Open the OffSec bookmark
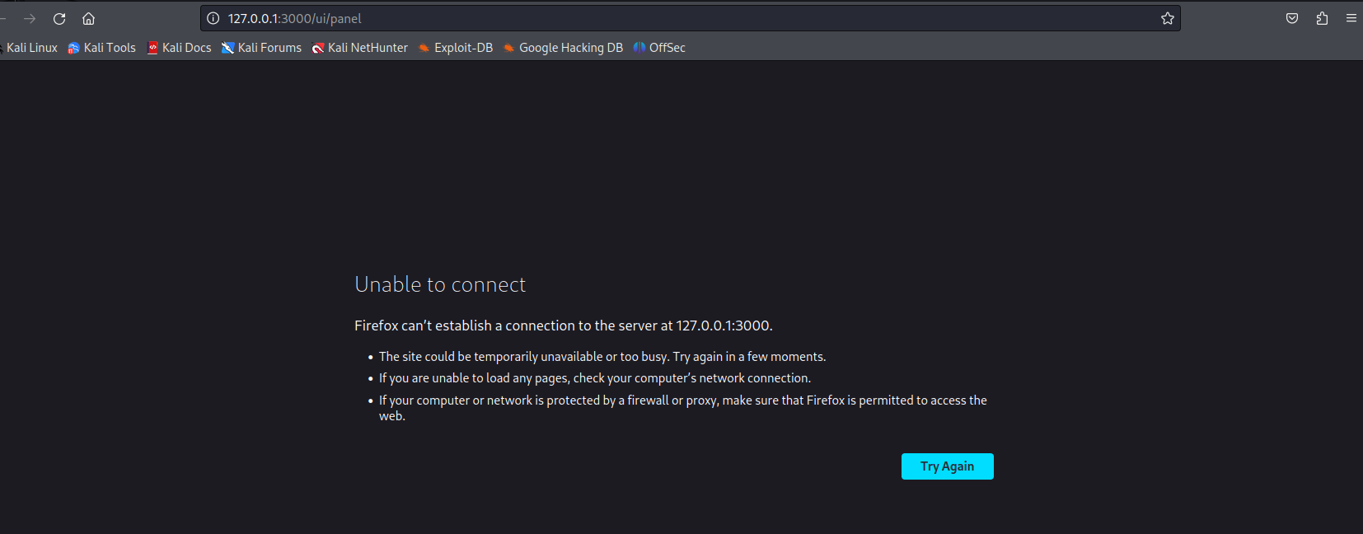 [659, 48]
